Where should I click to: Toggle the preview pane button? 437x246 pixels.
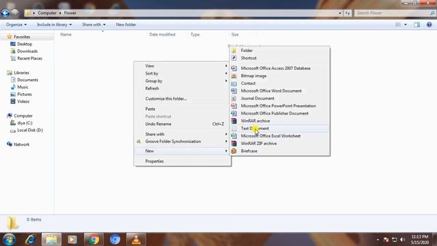417,25
